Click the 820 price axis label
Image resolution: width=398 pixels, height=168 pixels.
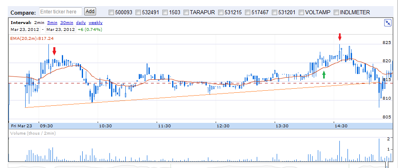coord(386,61)
